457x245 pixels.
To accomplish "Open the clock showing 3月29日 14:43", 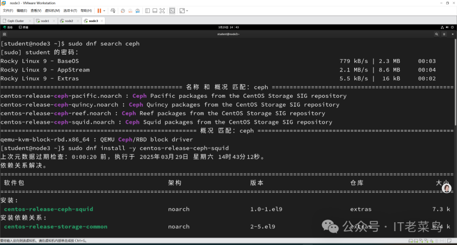I will [x=228, y=27].
